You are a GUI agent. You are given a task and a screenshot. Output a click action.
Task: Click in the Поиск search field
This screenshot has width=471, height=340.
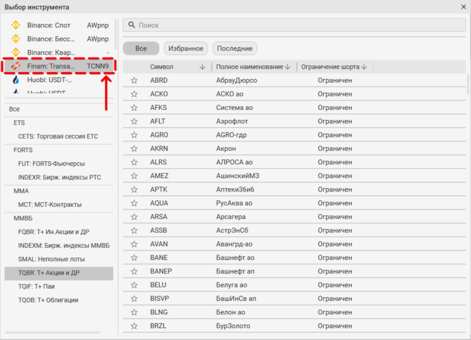(x=294, y=25)
